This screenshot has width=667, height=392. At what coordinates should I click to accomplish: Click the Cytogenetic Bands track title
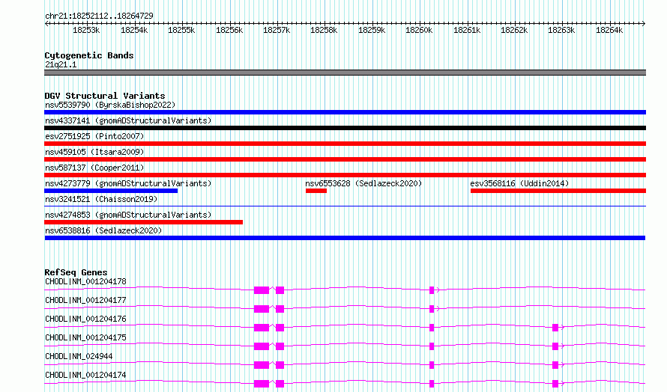point(89,55)
